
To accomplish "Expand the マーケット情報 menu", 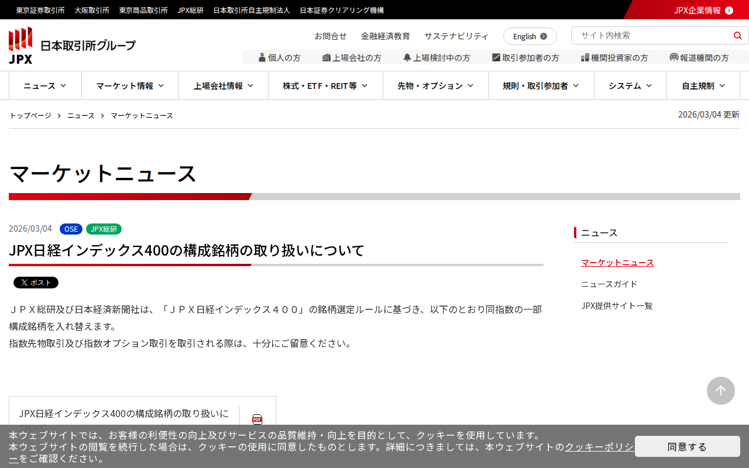I will pyautogui.click(x=130, y=85).
